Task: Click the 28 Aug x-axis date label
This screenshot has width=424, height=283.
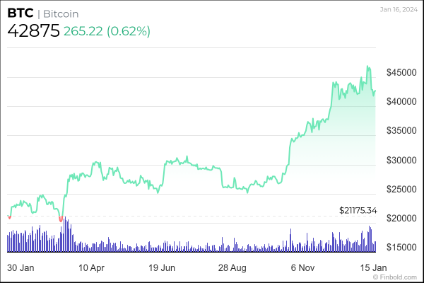Action: pos(233,269)
